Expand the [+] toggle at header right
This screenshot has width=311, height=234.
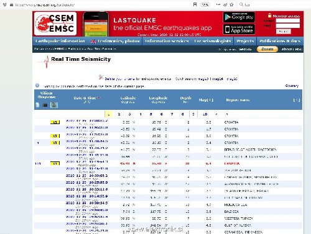point(297,100)
